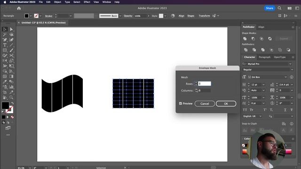Click Transform in the control bar
This screenshot has height=169, width=301.
point(204,15)
